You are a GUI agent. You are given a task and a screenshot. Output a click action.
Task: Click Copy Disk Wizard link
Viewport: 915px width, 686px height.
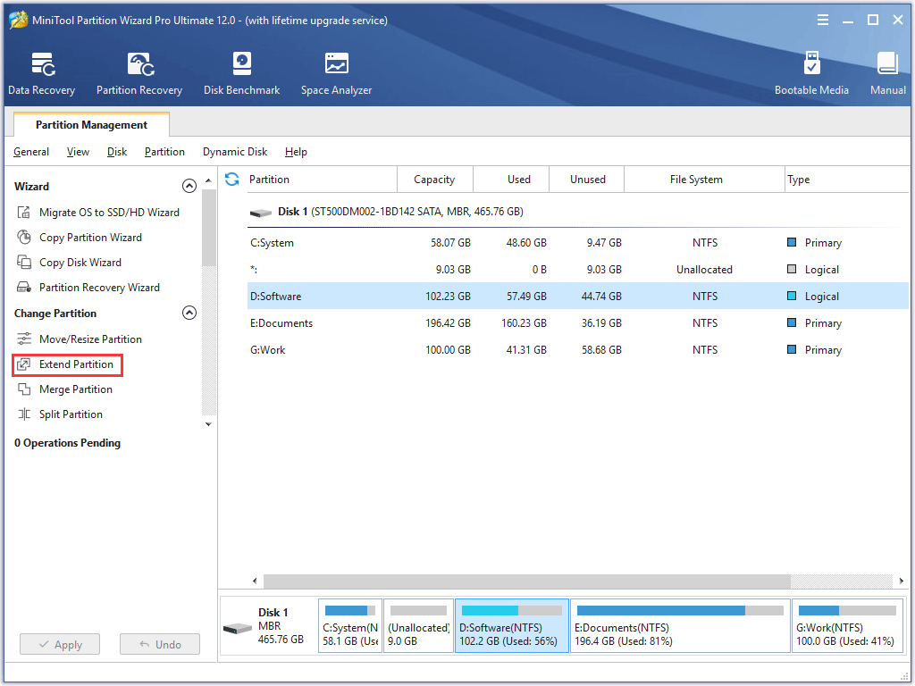pos(80,263)
